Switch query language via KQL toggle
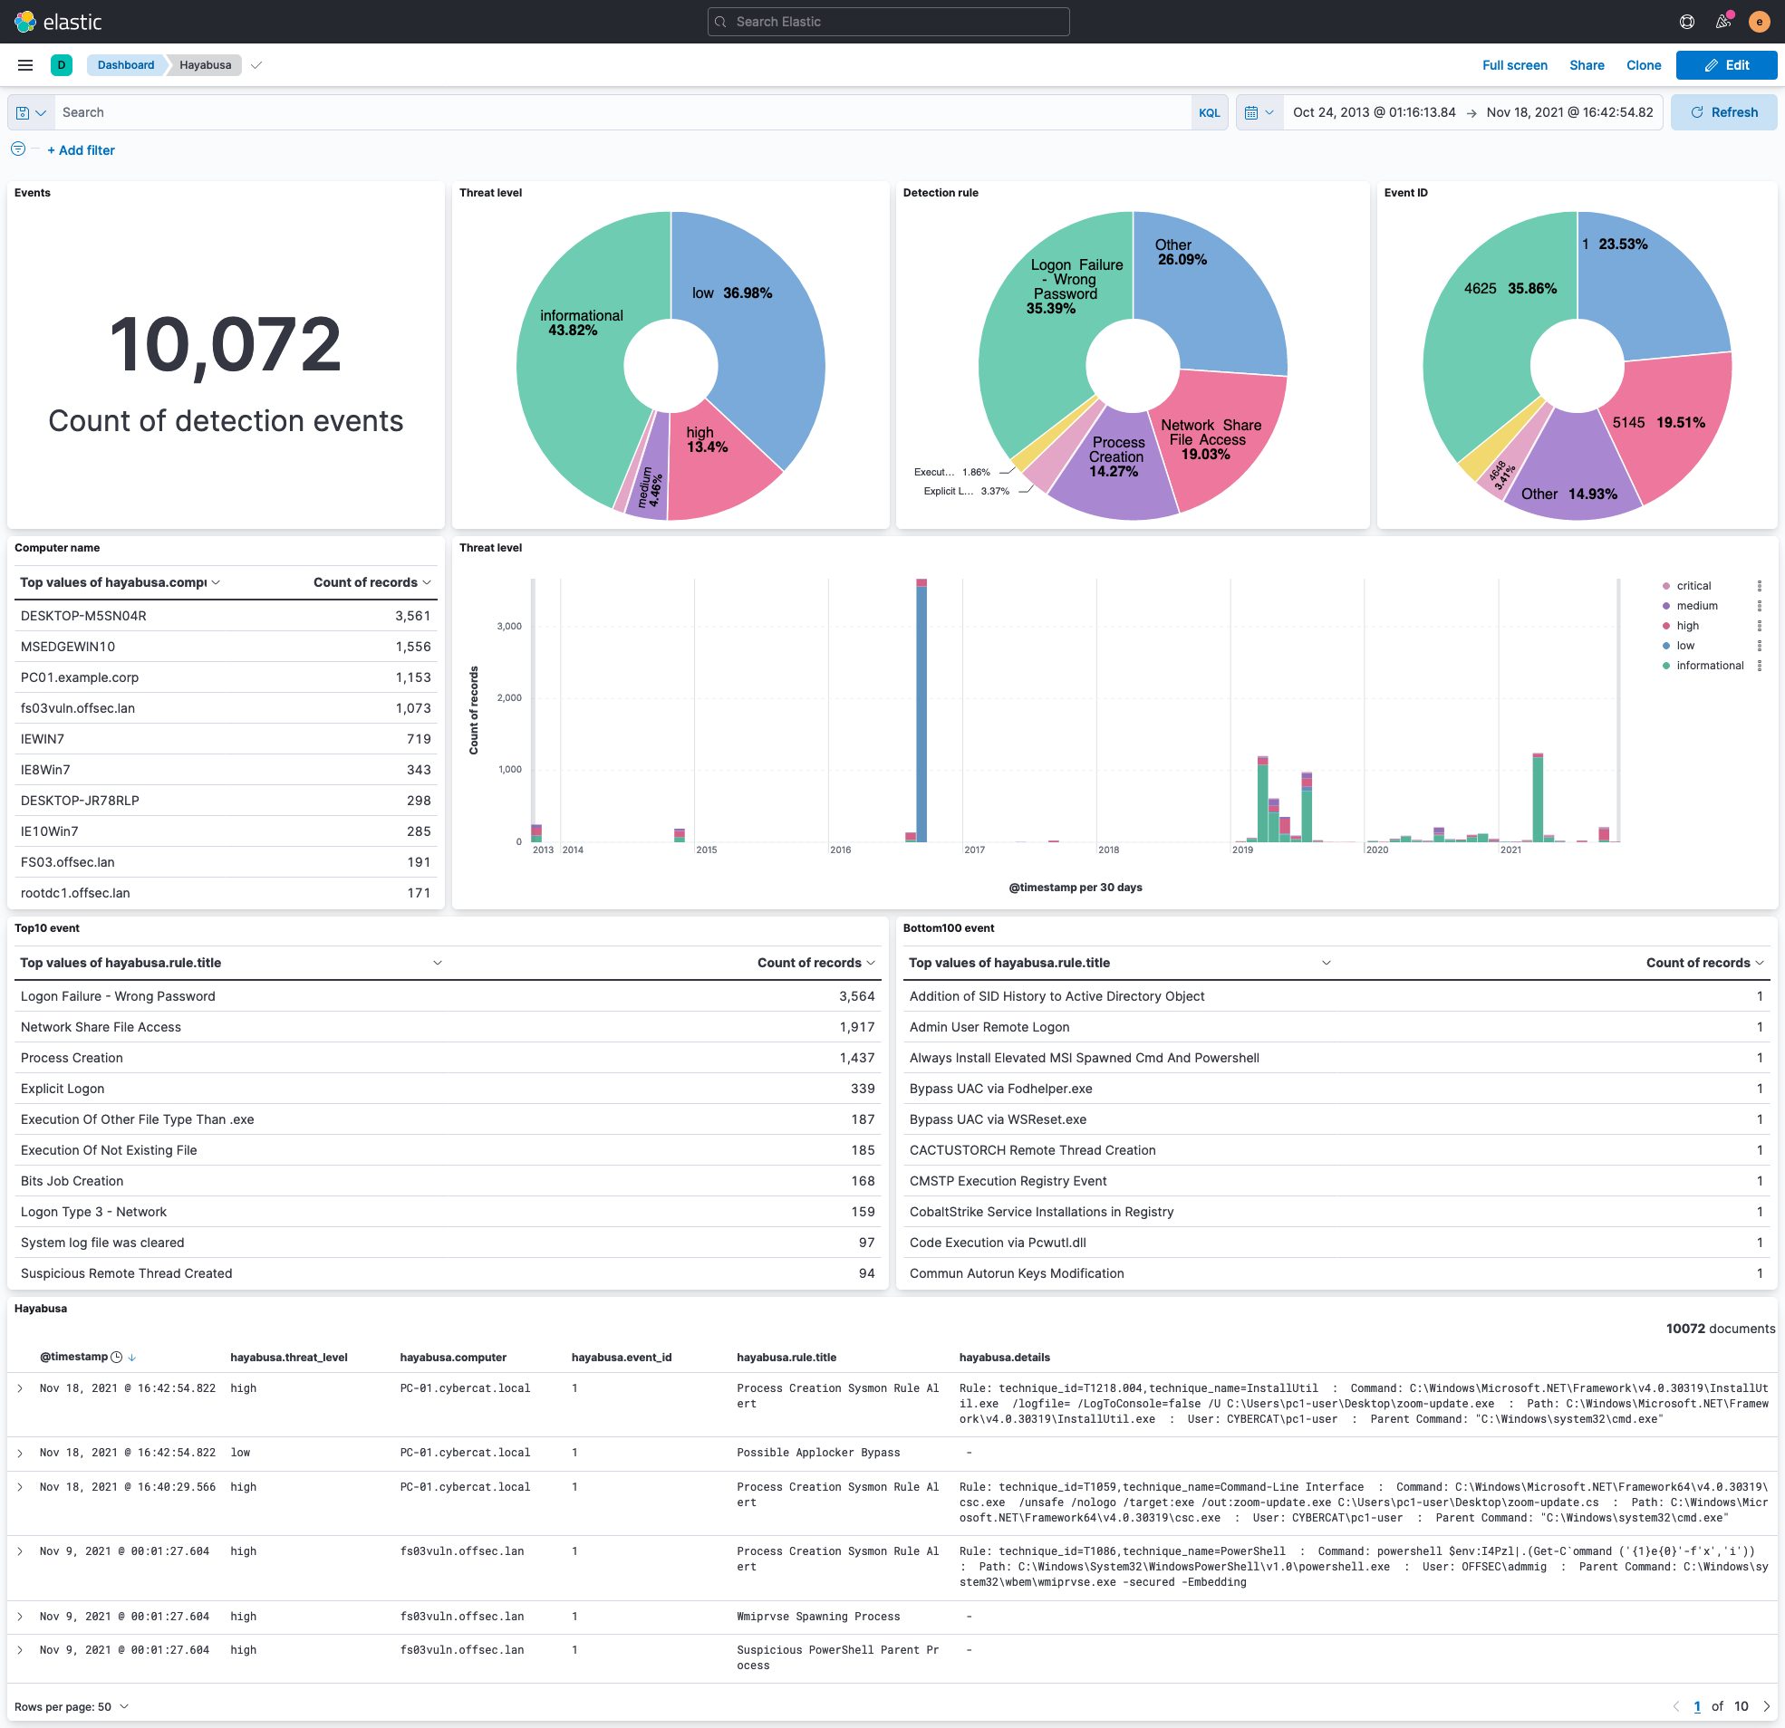The image size is (1785, 1728). pyautogui.click(x=1209, y=112)
